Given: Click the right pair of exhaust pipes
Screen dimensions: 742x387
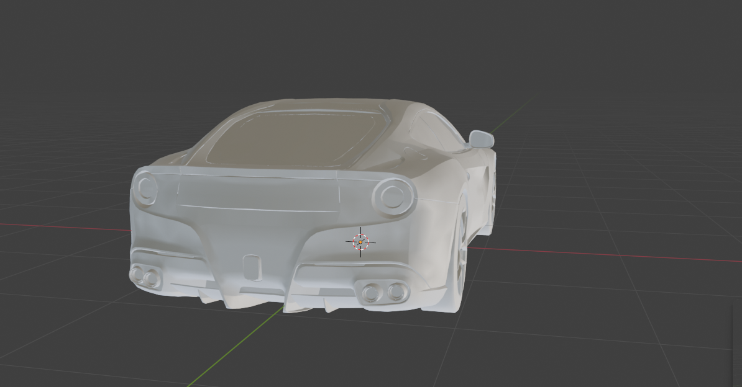Looking at the screenshot, I should tap(383, 291).
